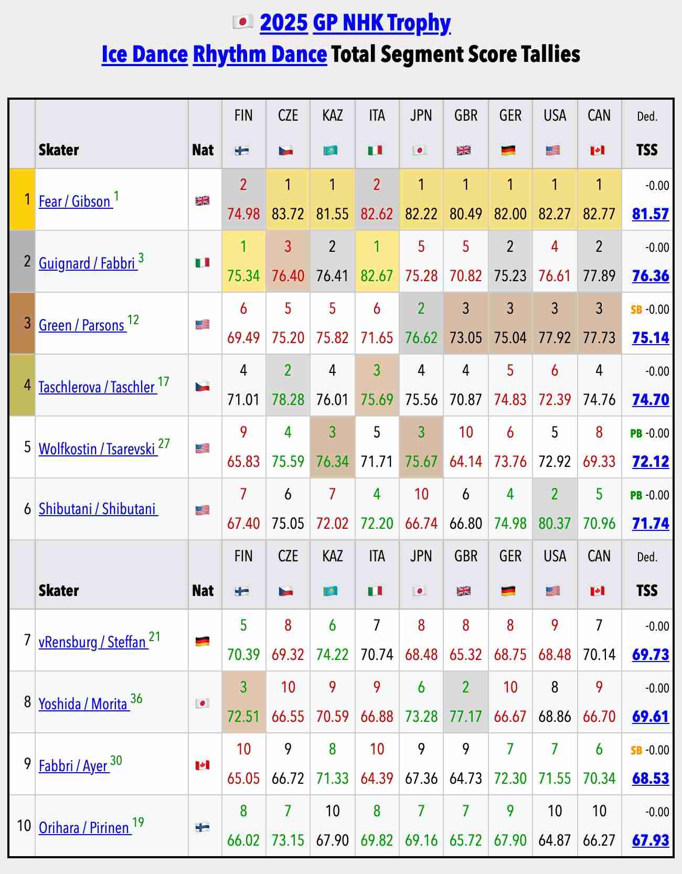This screenshot has width=682, height=874.
Task: Open the Fear / Gibson skater link
Action: click(x=76, y=201)
